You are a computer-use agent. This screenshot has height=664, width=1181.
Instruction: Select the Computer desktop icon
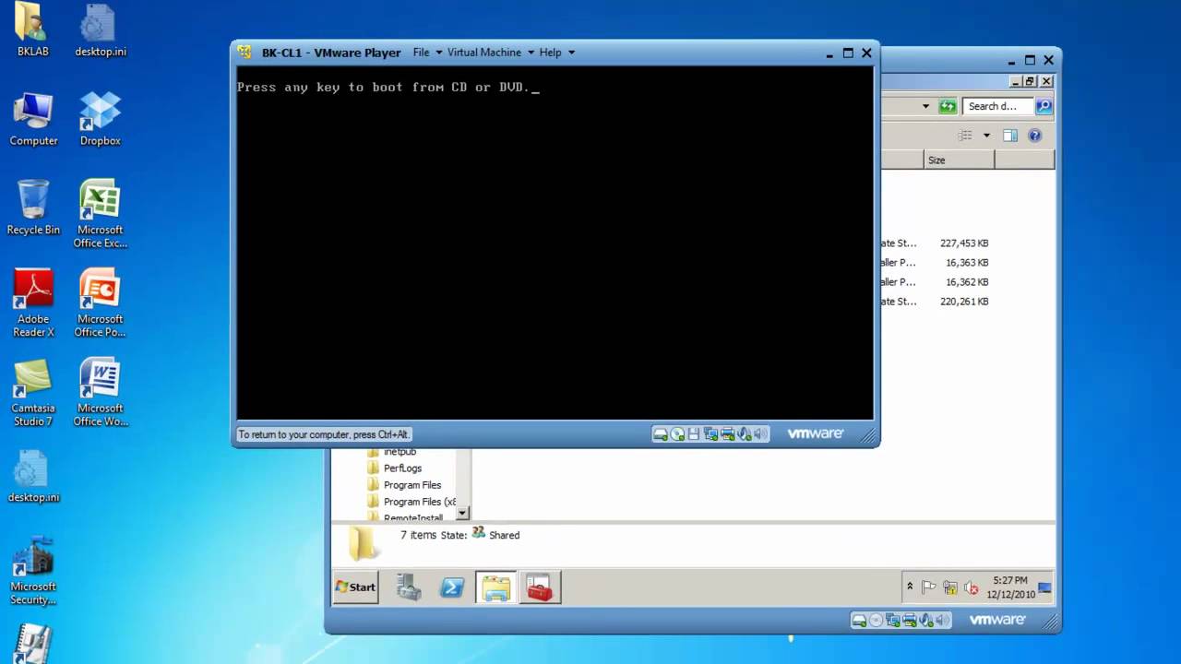click(x=33, y=119)
